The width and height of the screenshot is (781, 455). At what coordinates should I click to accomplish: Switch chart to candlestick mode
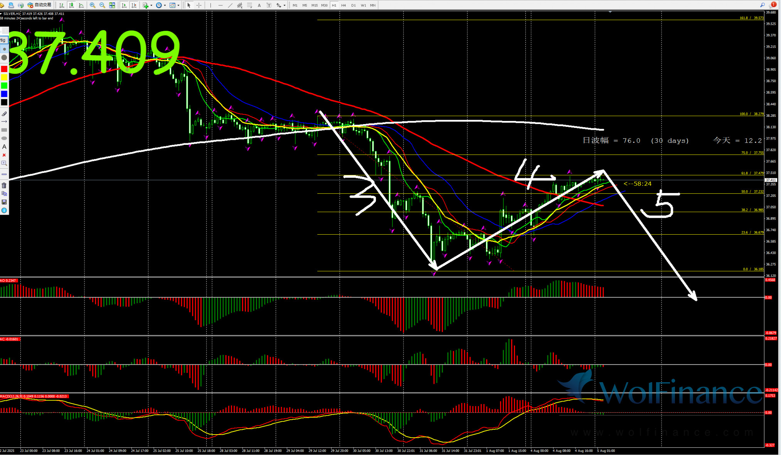[71, 5]
